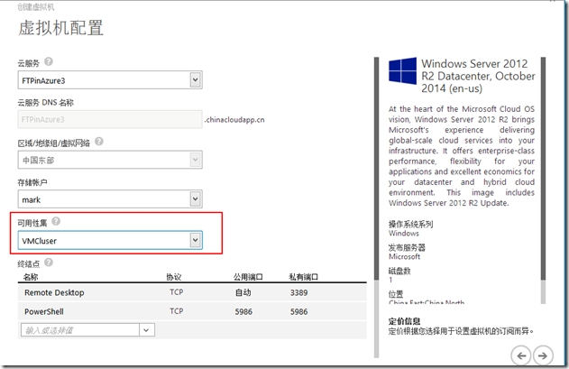Select the Remote Desktop endpoint row

tap(192, 292)
